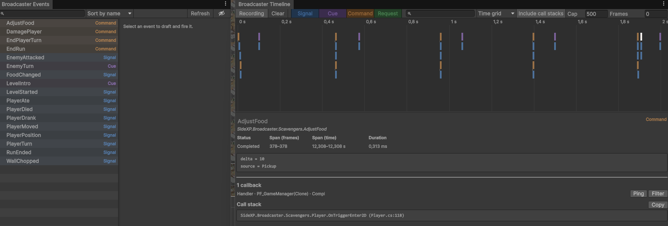Screen dimensions: 668x226
Task: Select the PlayerTurn event row
Action: [x=59, y=144]
